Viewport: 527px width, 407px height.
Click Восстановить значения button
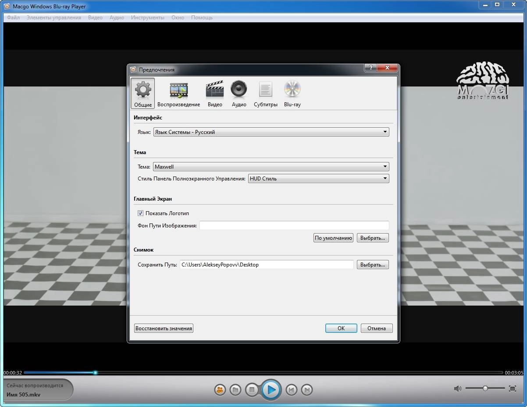click(164, 328)
